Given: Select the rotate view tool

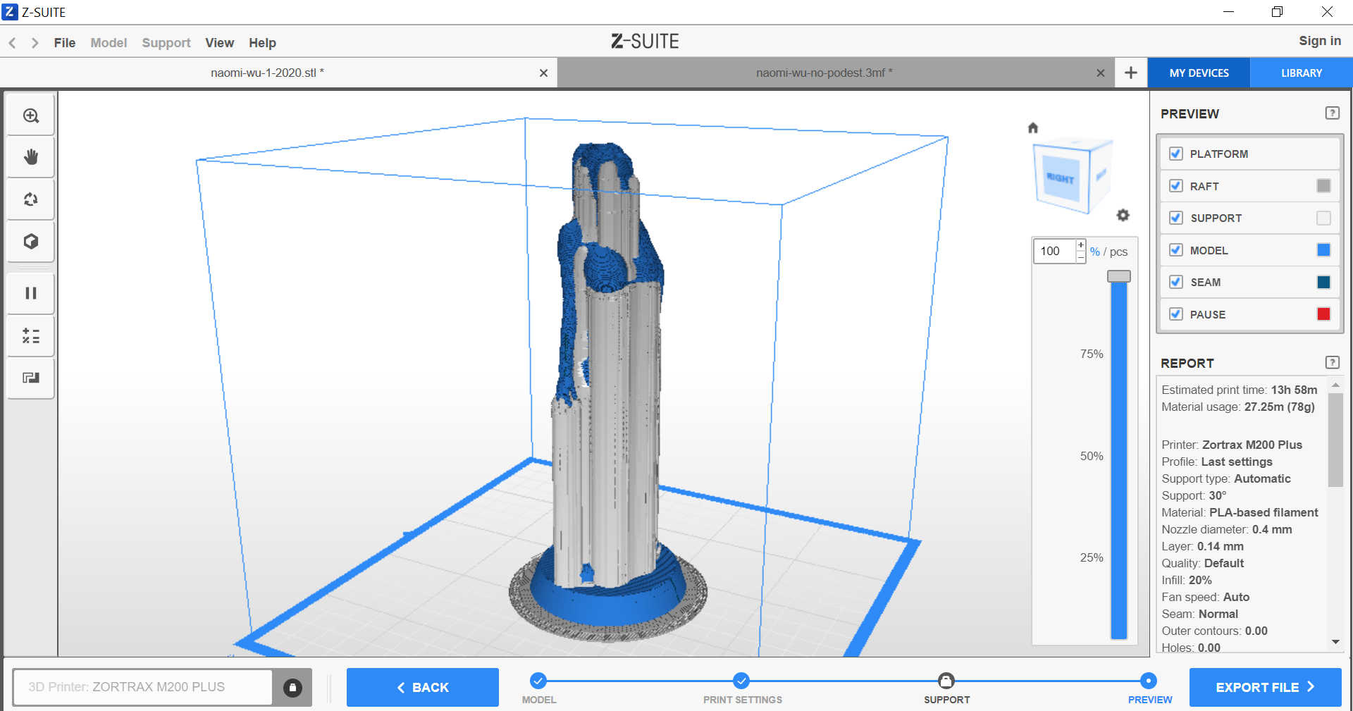Looking at the screenshot, I should [x=31, y=199].
